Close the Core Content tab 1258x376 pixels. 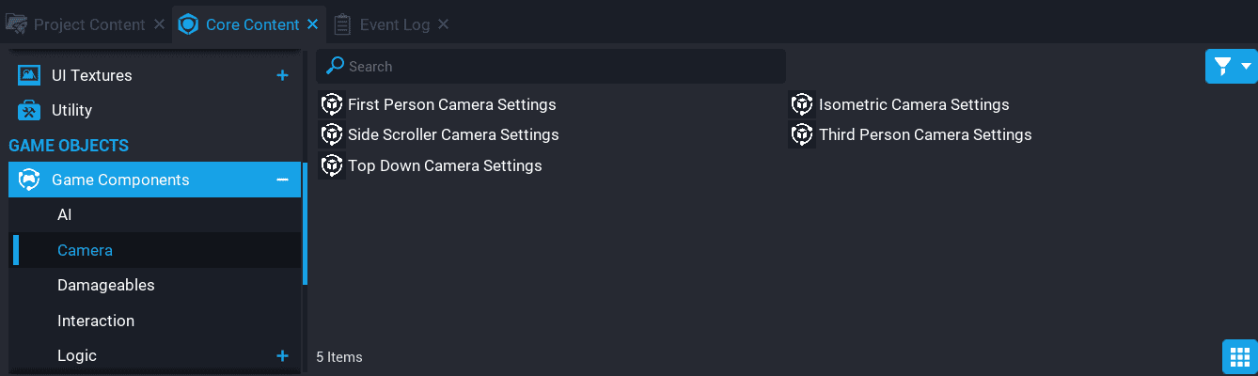coord(313,24)
